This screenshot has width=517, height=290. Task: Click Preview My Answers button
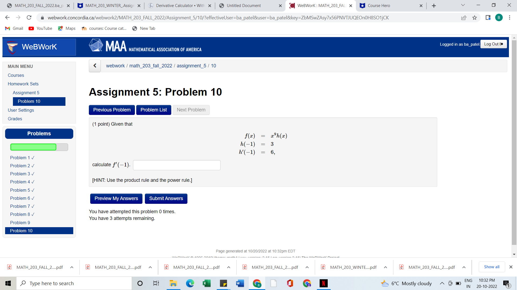coord(116,198)
